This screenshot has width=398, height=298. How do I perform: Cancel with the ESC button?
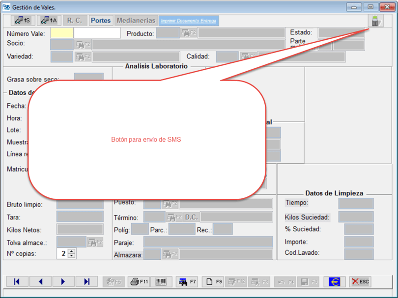[360, 282]
